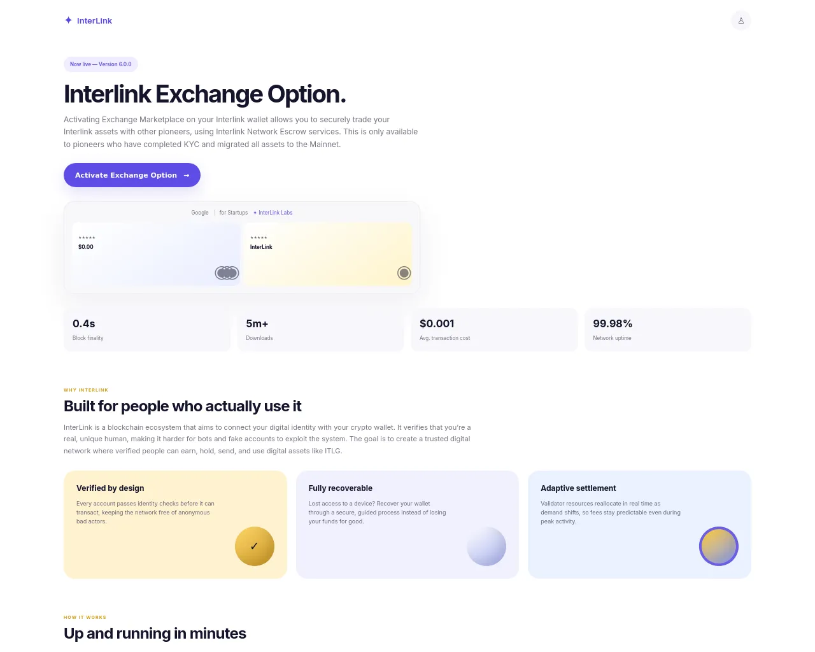Screen dimensions: 815x652
Task: Click Activate Exchange Option button
Action: pyautogui.click(x=132, y=175)
